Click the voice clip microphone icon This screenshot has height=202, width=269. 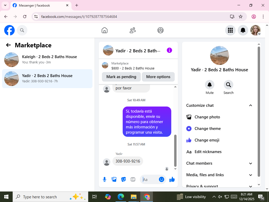point(105,179)
